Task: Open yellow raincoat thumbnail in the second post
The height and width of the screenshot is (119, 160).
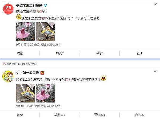Action: [26, 93]
